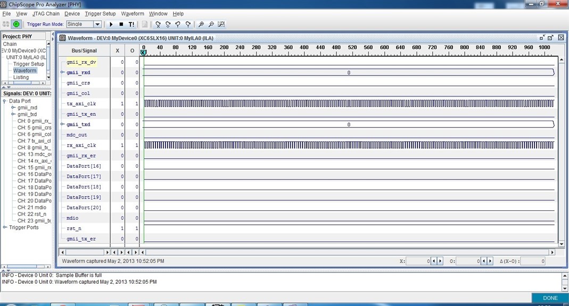Image resolution: width=569 pixels, height=306 pixels.
Task: Click the green JTAG chain status icon
Action: (x=16, y=24)
